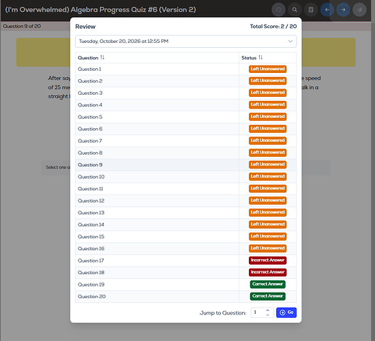Click Left Unanswered badge for Question 9
Screen dimensions: 375x341
[x=268, y=164]
